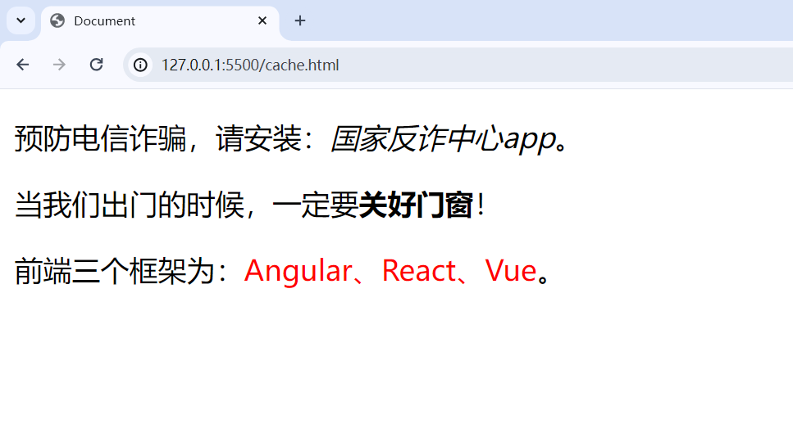
Task: Open the tab search dropdown chevron
Action: (x=21, y=20)
